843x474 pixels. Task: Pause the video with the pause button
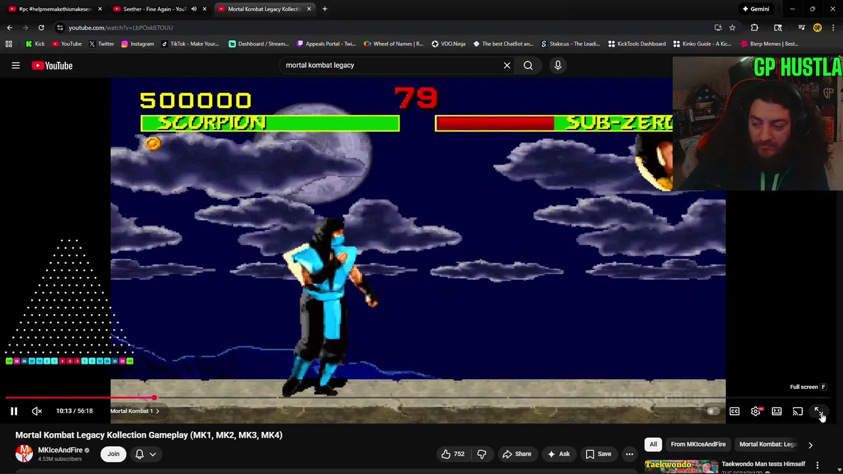(13, 411)
